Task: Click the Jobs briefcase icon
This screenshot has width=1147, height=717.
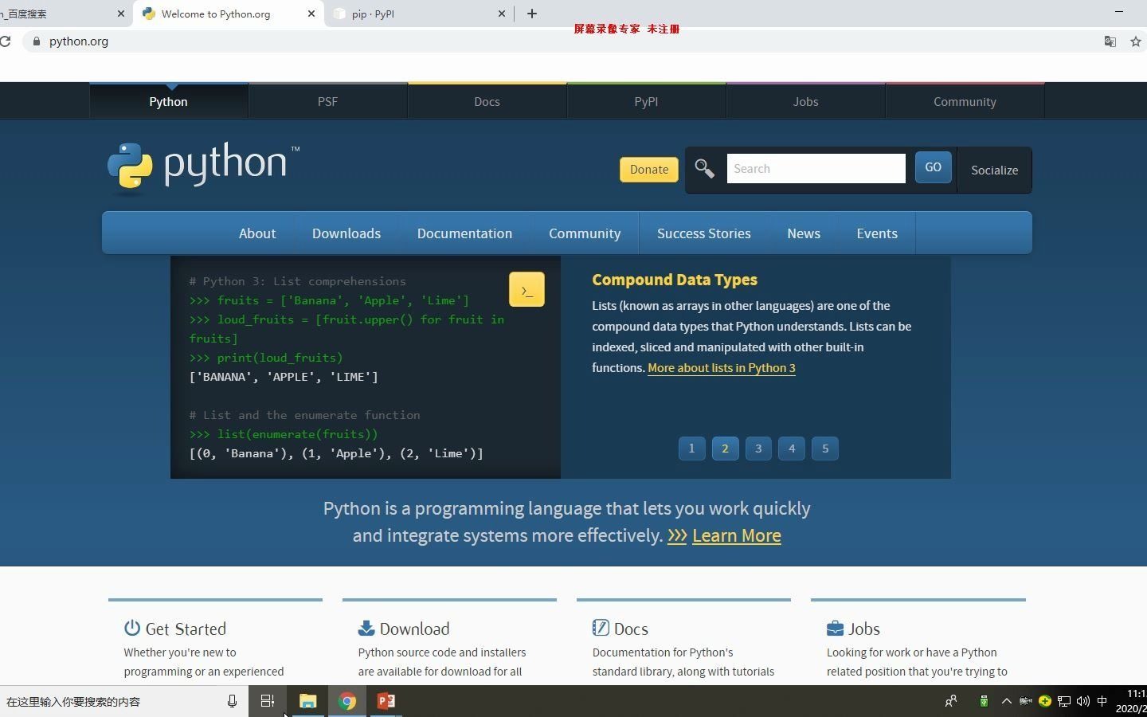Action: (835, 628)
